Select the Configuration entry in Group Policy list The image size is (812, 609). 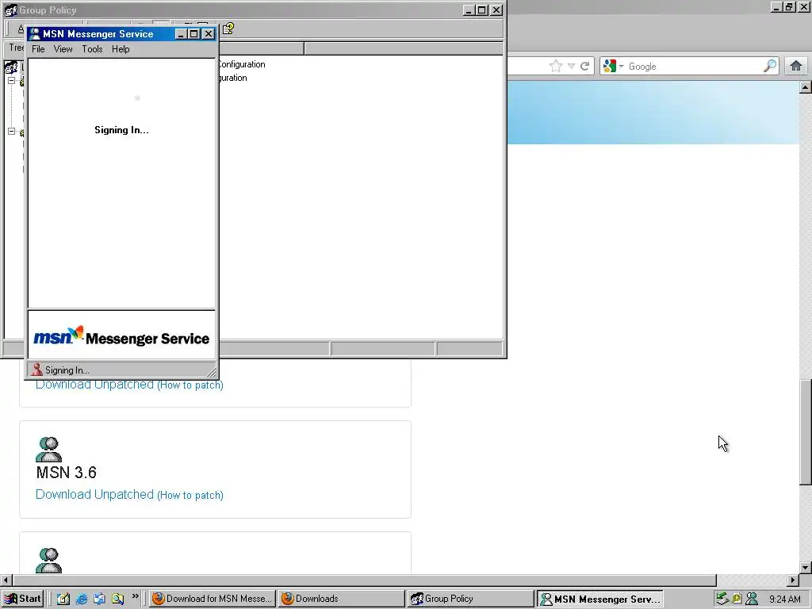(241, 64)
